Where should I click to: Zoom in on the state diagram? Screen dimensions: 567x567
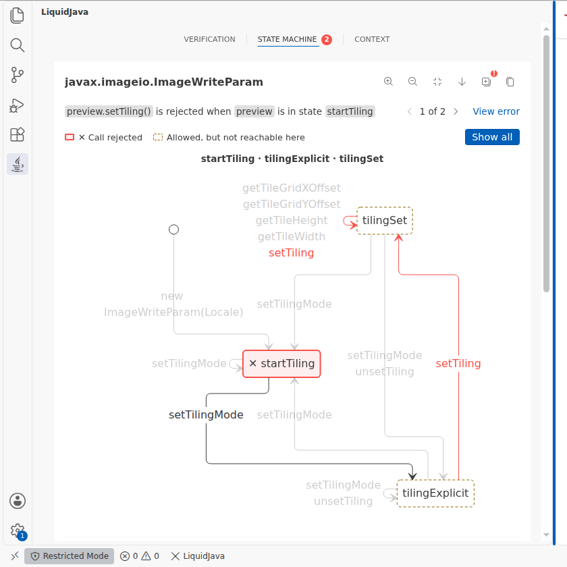pos(388,82)
